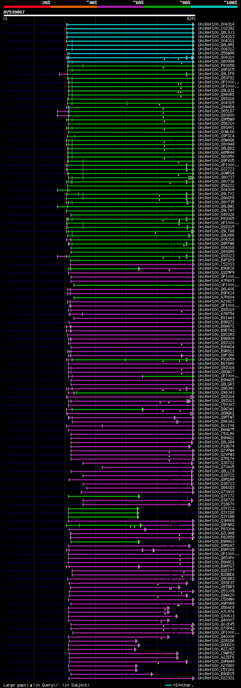Screen dimensions: 241x688
Task: Click label UniRef100_Q56Z10
Action: click(216, 123)
